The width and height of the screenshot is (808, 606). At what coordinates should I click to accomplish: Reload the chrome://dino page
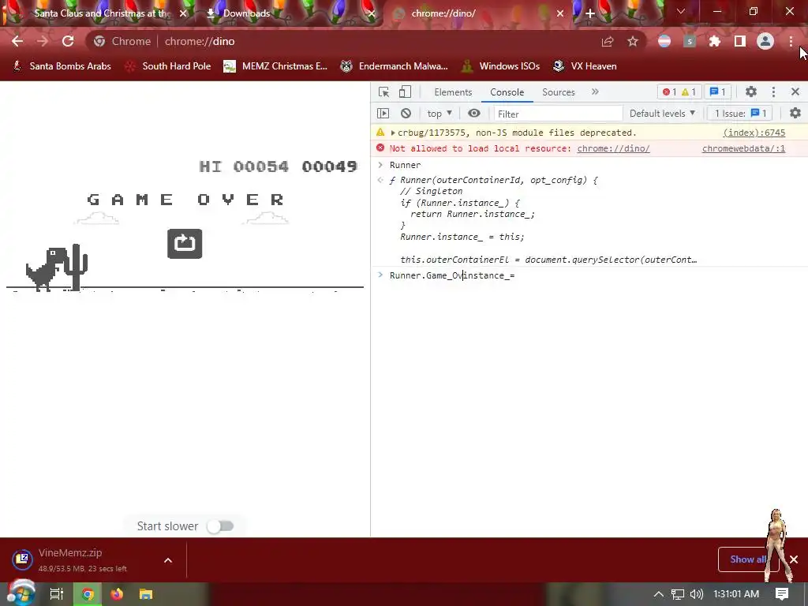[68, 41]
